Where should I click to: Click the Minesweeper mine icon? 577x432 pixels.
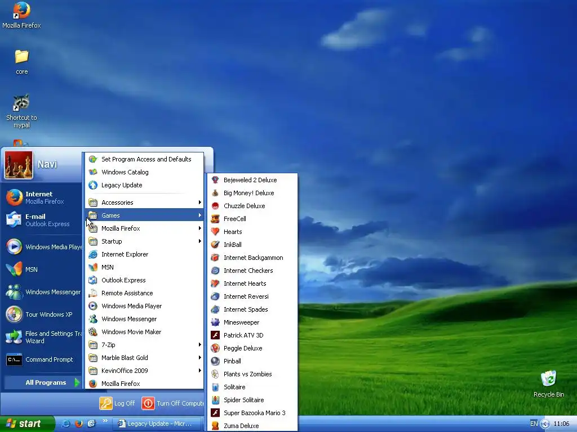pyautogui.click(x=215, y=322)
